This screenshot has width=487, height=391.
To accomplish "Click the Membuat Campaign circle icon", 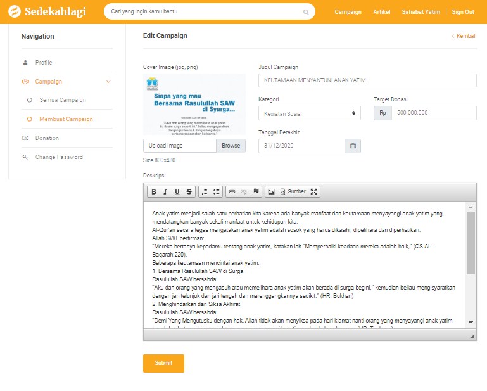I will (30, 119).
